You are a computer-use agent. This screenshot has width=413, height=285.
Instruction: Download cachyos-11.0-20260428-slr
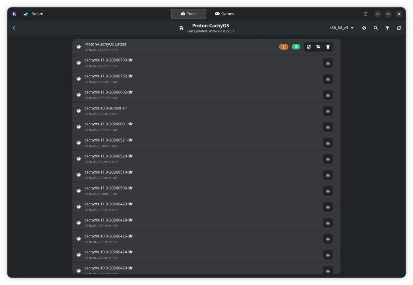pos(328,223)
